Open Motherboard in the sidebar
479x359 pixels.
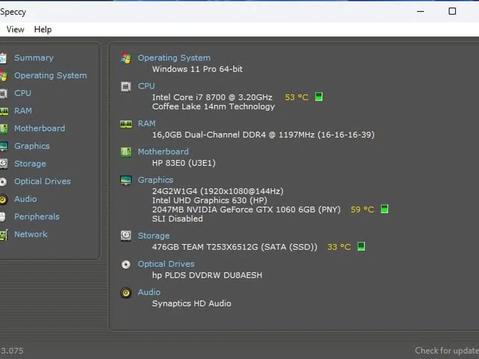40,128
